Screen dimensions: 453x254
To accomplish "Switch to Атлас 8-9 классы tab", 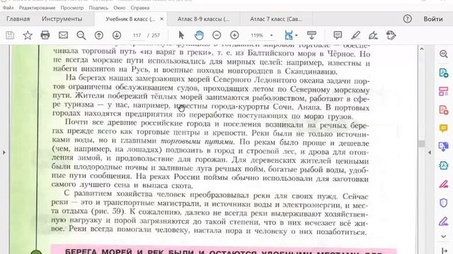I will coord(203,19).
